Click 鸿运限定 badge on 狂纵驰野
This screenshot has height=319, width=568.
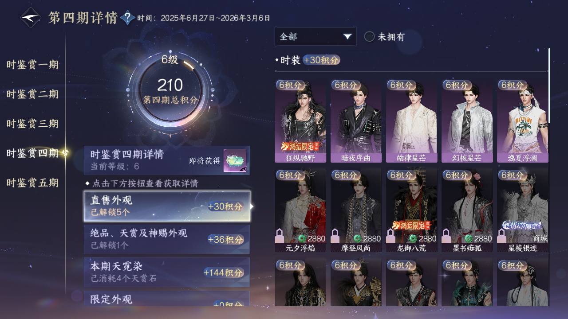(300, 146)
